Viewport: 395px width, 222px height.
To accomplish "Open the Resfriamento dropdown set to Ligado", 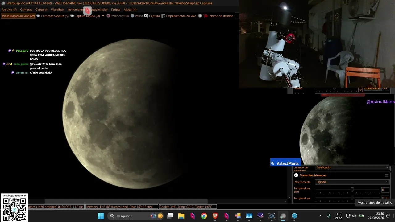I will click(x=352, y=182).
